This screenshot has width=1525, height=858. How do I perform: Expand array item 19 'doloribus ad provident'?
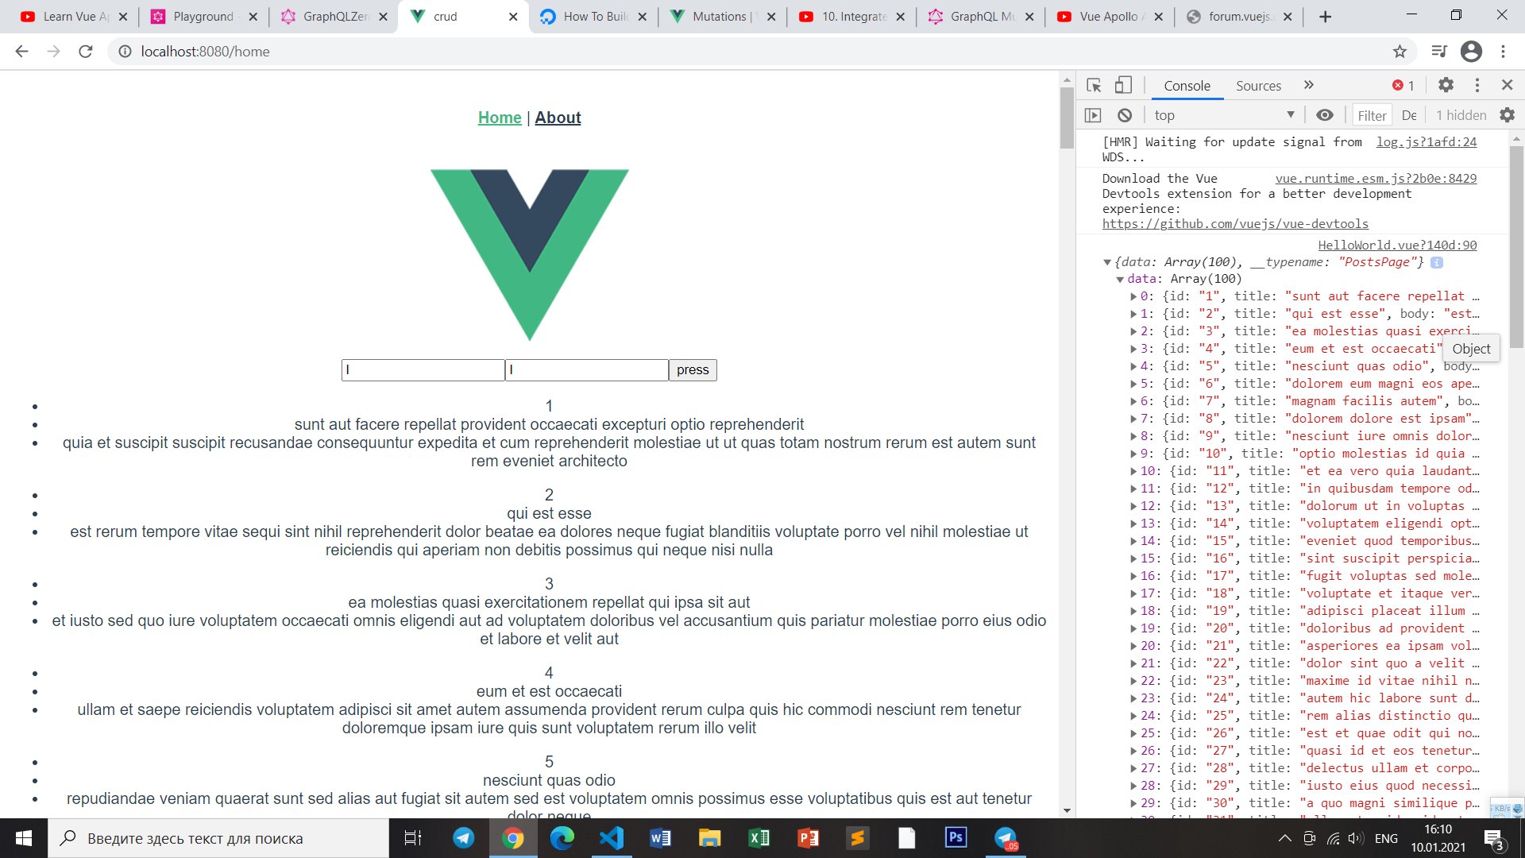(1134, 628)
